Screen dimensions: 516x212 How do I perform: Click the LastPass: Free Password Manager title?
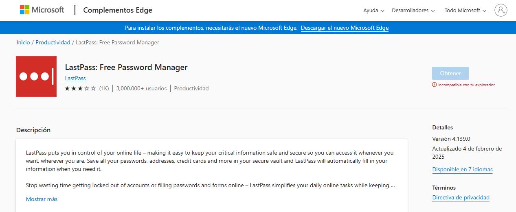[x=126, y=67]
